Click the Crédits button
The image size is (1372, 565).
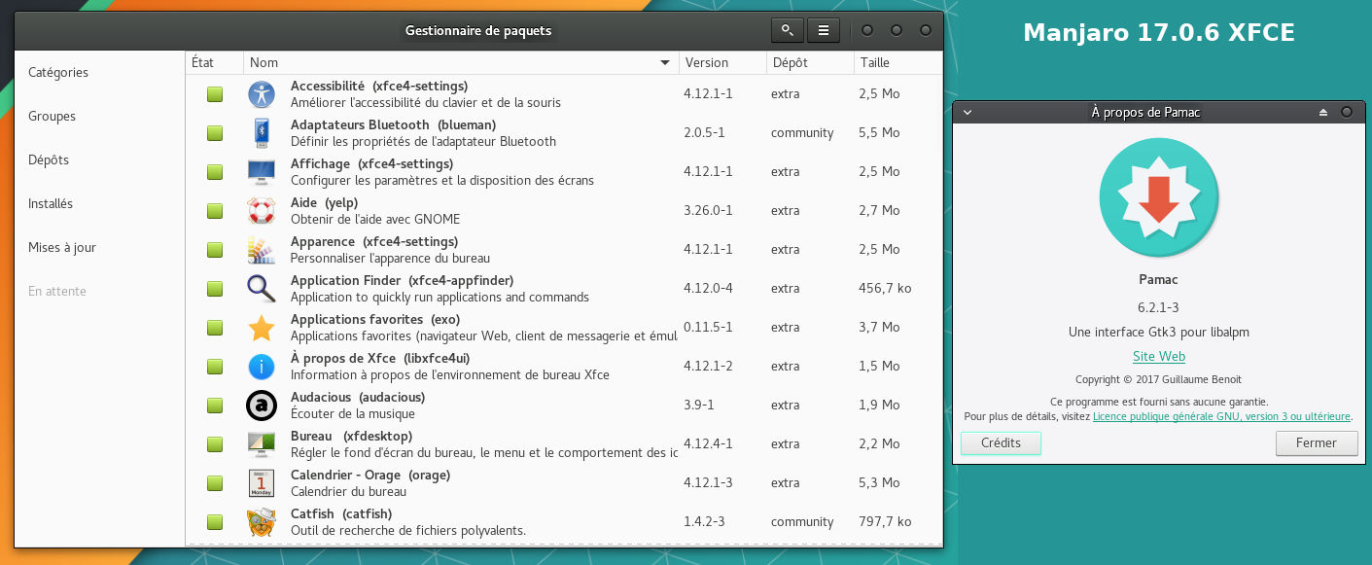tap(1001, 442)
